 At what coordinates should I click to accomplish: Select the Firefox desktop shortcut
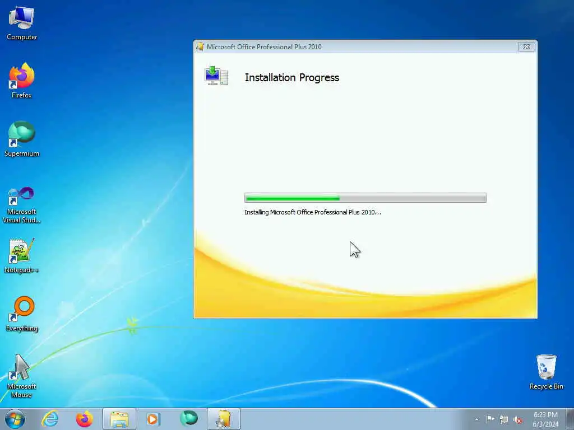tap(22, 81)
